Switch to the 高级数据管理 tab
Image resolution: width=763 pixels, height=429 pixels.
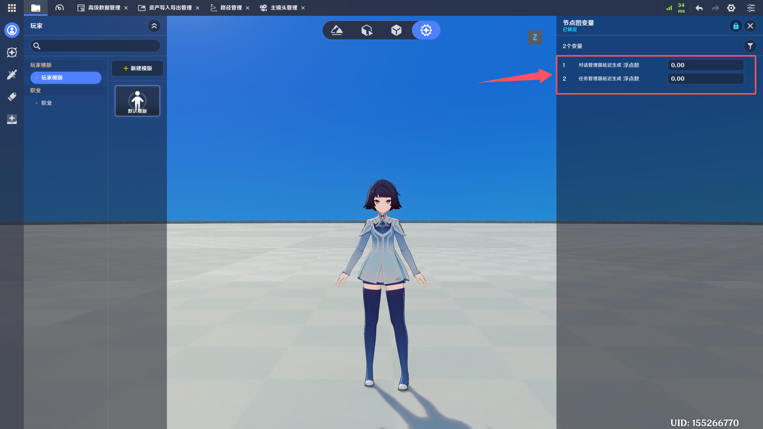(x=104, y=8)
